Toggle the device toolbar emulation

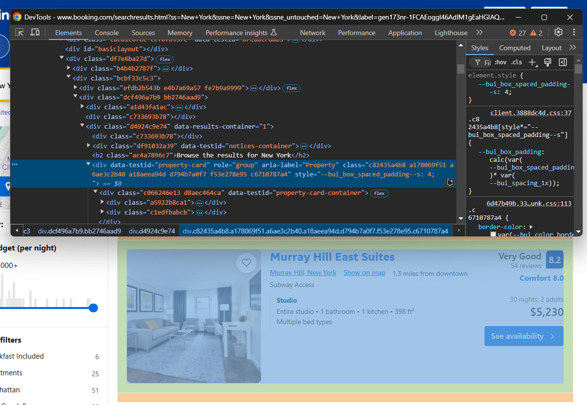[x=34, y=32]
